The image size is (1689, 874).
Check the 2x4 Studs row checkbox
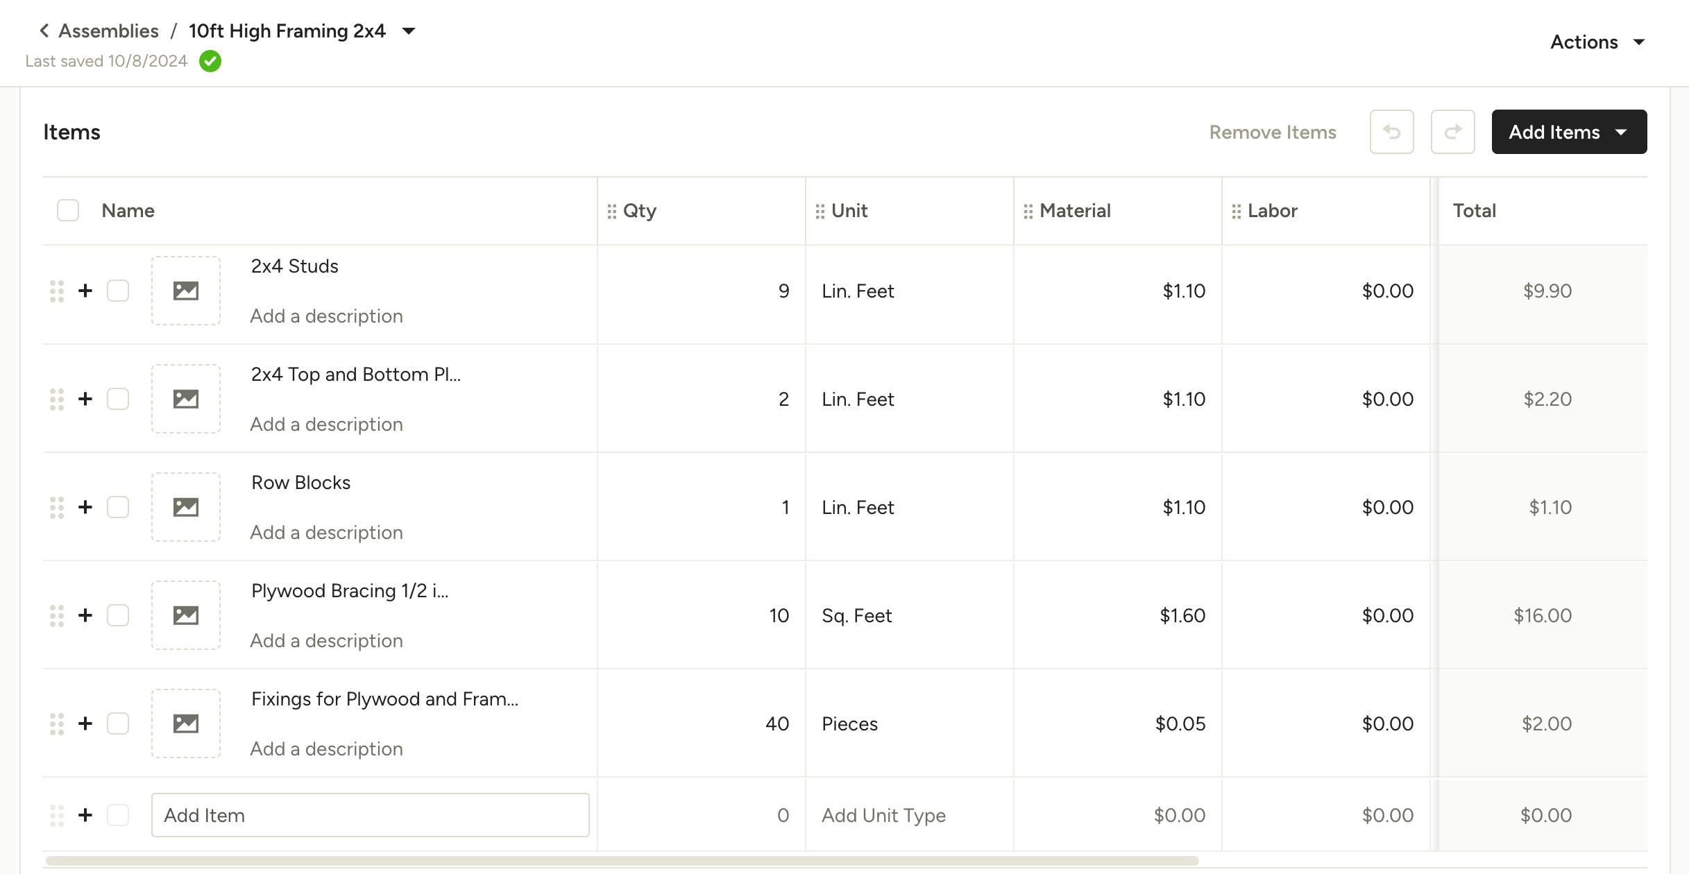click(x=118, y=291)
